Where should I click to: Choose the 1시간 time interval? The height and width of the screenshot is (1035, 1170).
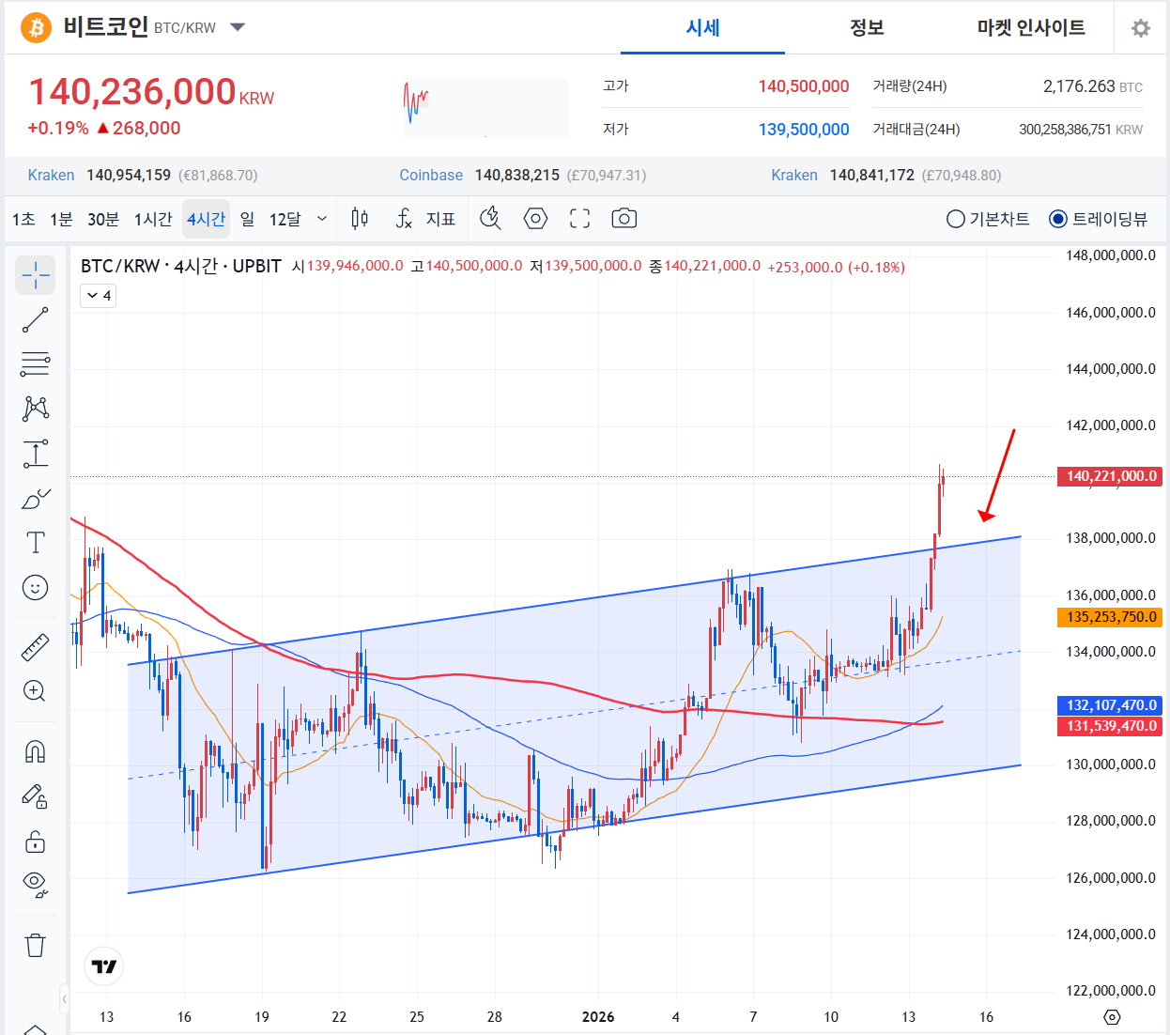click(153, 219)
